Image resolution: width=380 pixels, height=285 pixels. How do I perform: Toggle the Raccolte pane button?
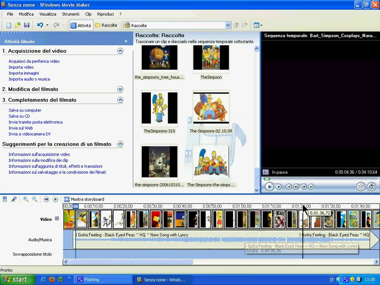click(x=106, y=25)
